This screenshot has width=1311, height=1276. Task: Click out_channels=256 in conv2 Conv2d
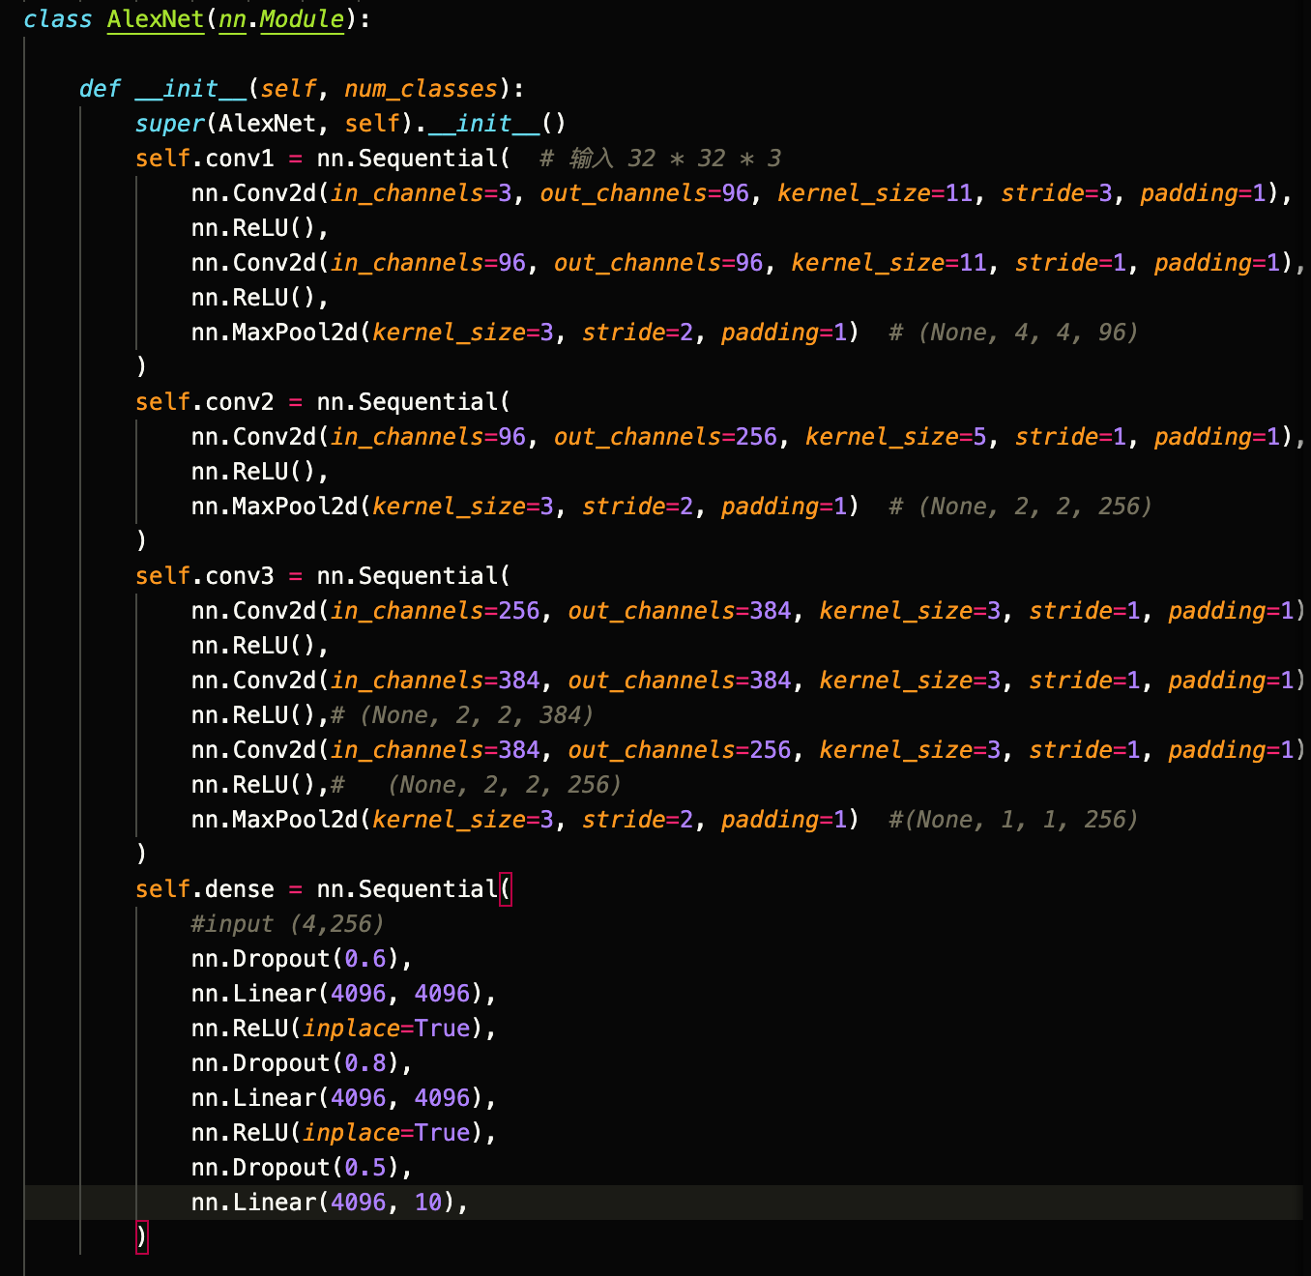coord(665,437)
